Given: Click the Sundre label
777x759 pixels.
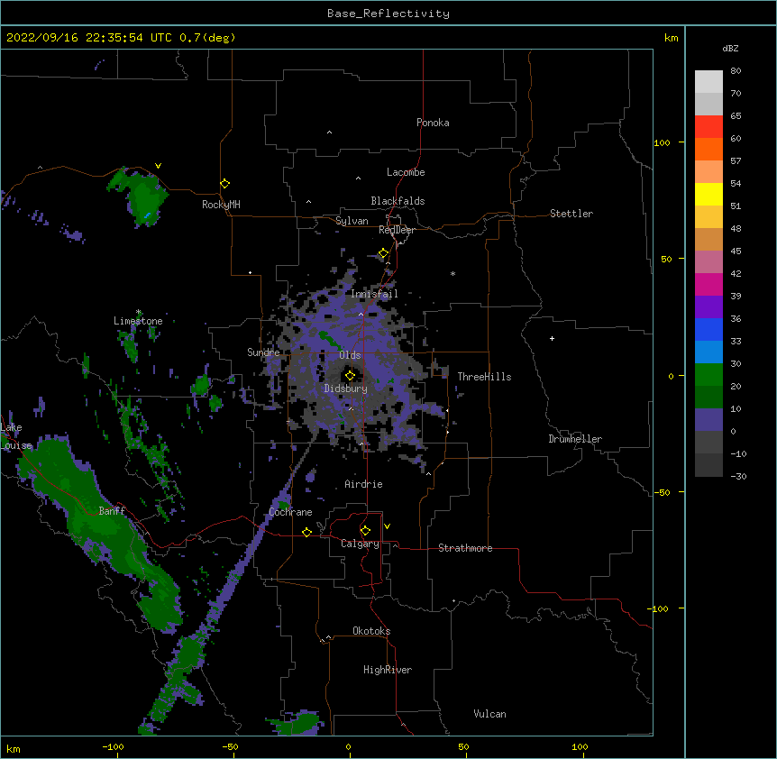Looking at the screenshot, I should pyautogui.click(x=263, y=352).
